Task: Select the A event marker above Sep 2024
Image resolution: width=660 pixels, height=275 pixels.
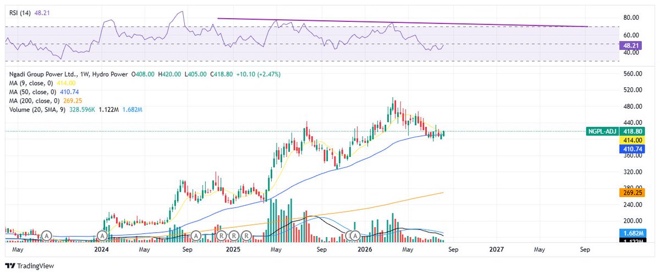Action: (x=196, y=235)
